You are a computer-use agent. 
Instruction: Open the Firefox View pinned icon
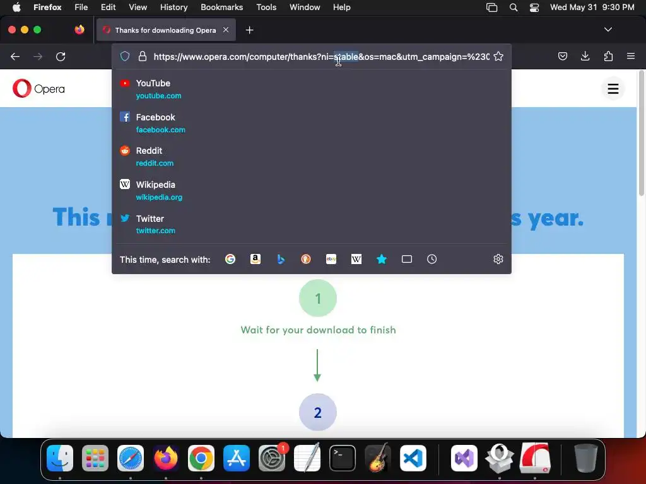[x=79, y=30]
